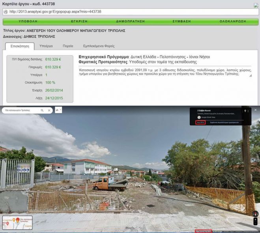This screenshot has height=233, width=260.
Task: Click the end date 24/12/2015
Action: coord(54,98)
